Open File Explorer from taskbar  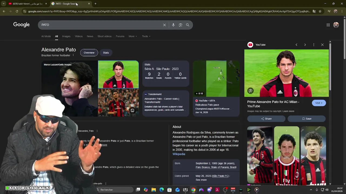tap(154, 190)
